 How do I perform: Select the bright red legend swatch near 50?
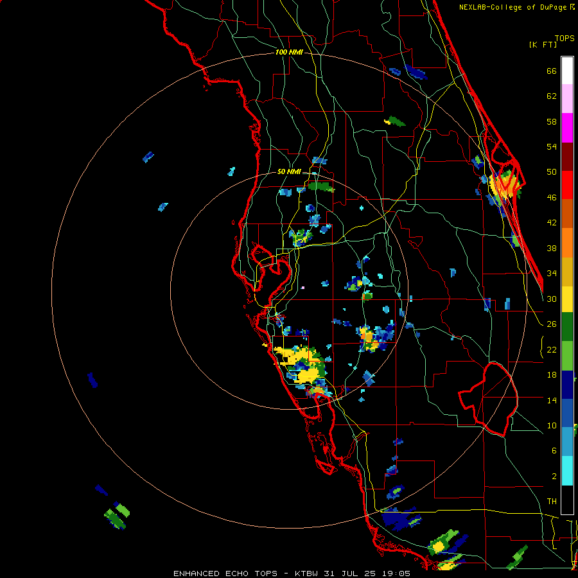(x=567, y=185)
